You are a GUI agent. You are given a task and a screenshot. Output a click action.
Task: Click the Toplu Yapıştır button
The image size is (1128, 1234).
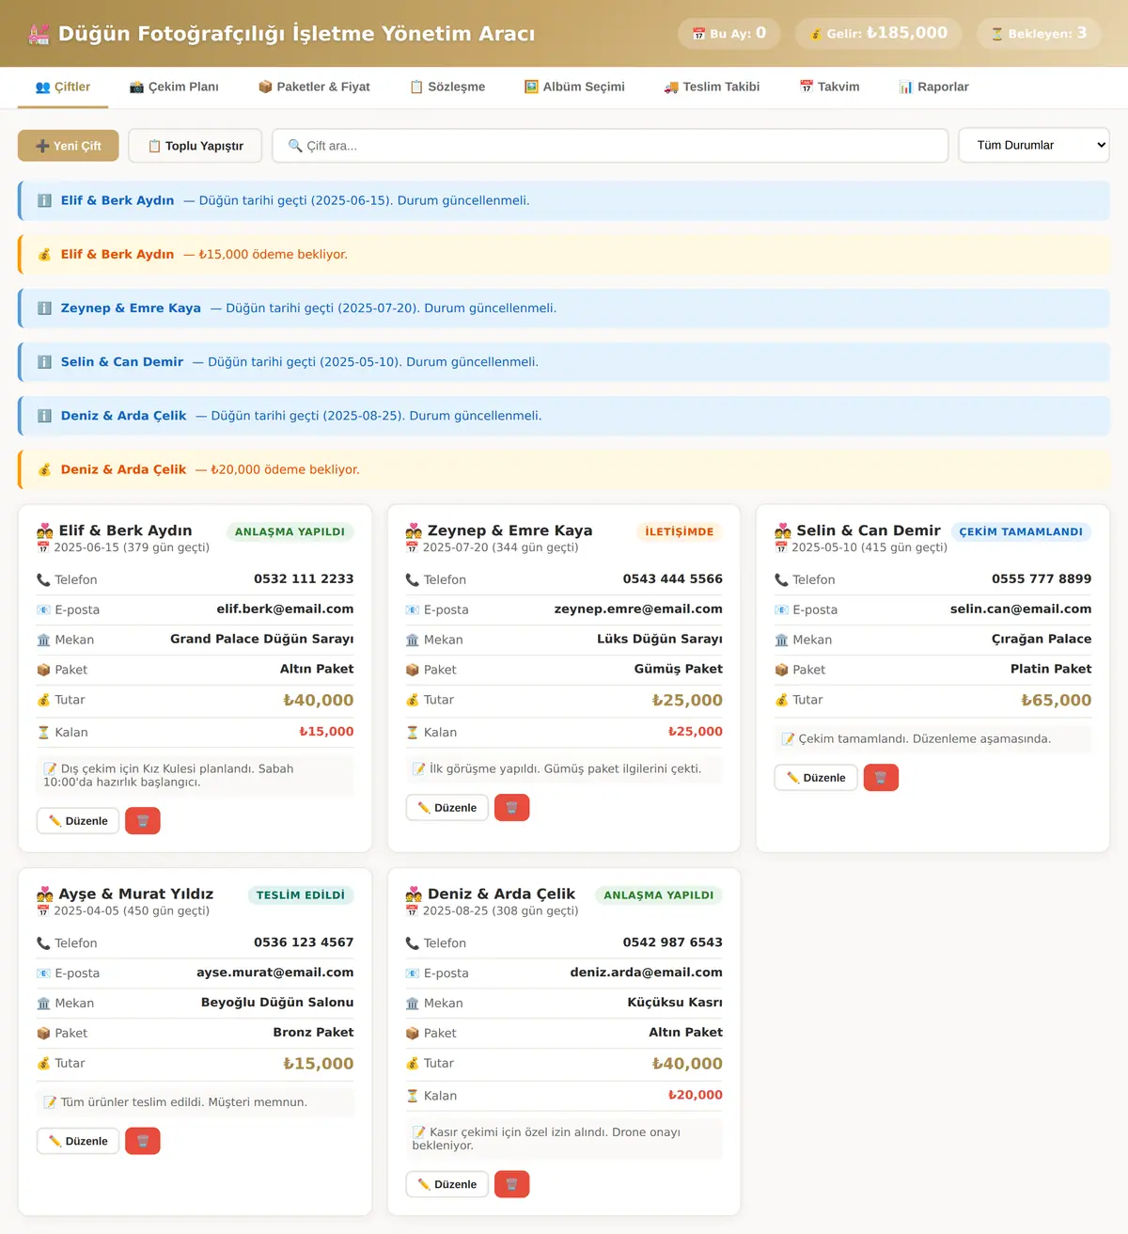pos(196,146)
